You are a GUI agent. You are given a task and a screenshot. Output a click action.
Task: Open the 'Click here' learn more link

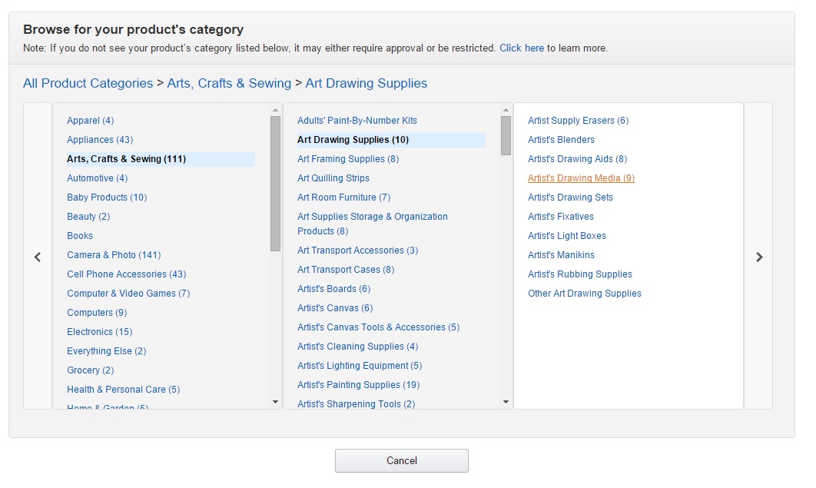tap(521, 48)
